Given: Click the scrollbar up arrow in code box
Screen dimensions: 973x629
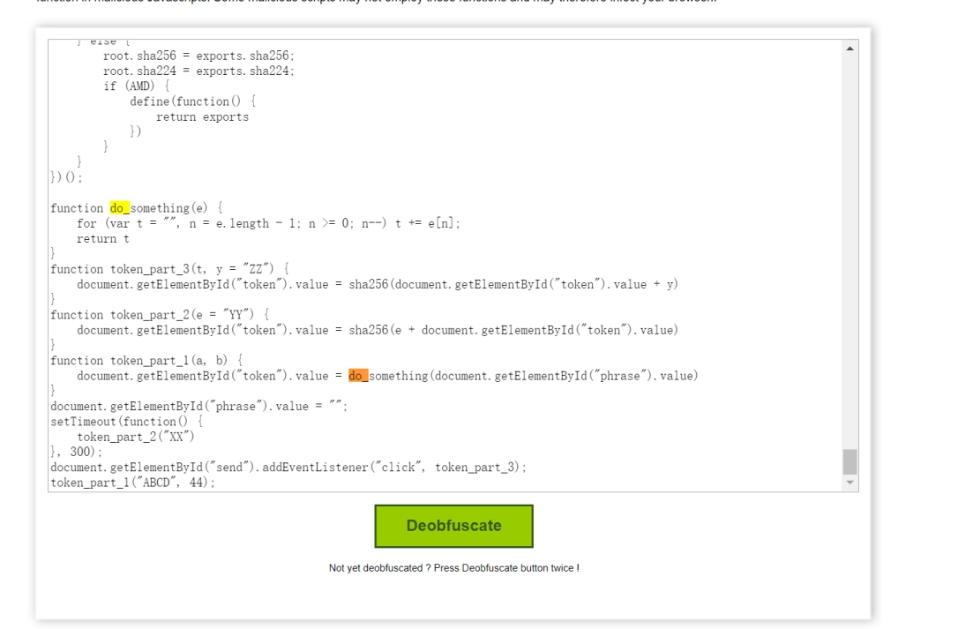Looking at the screenshot, I should 850,49.
